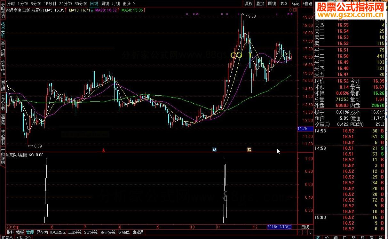This screenshot has height=239, width=388.
Task: Click the 买五 price 16.47 row
Action: click(350, 74)
